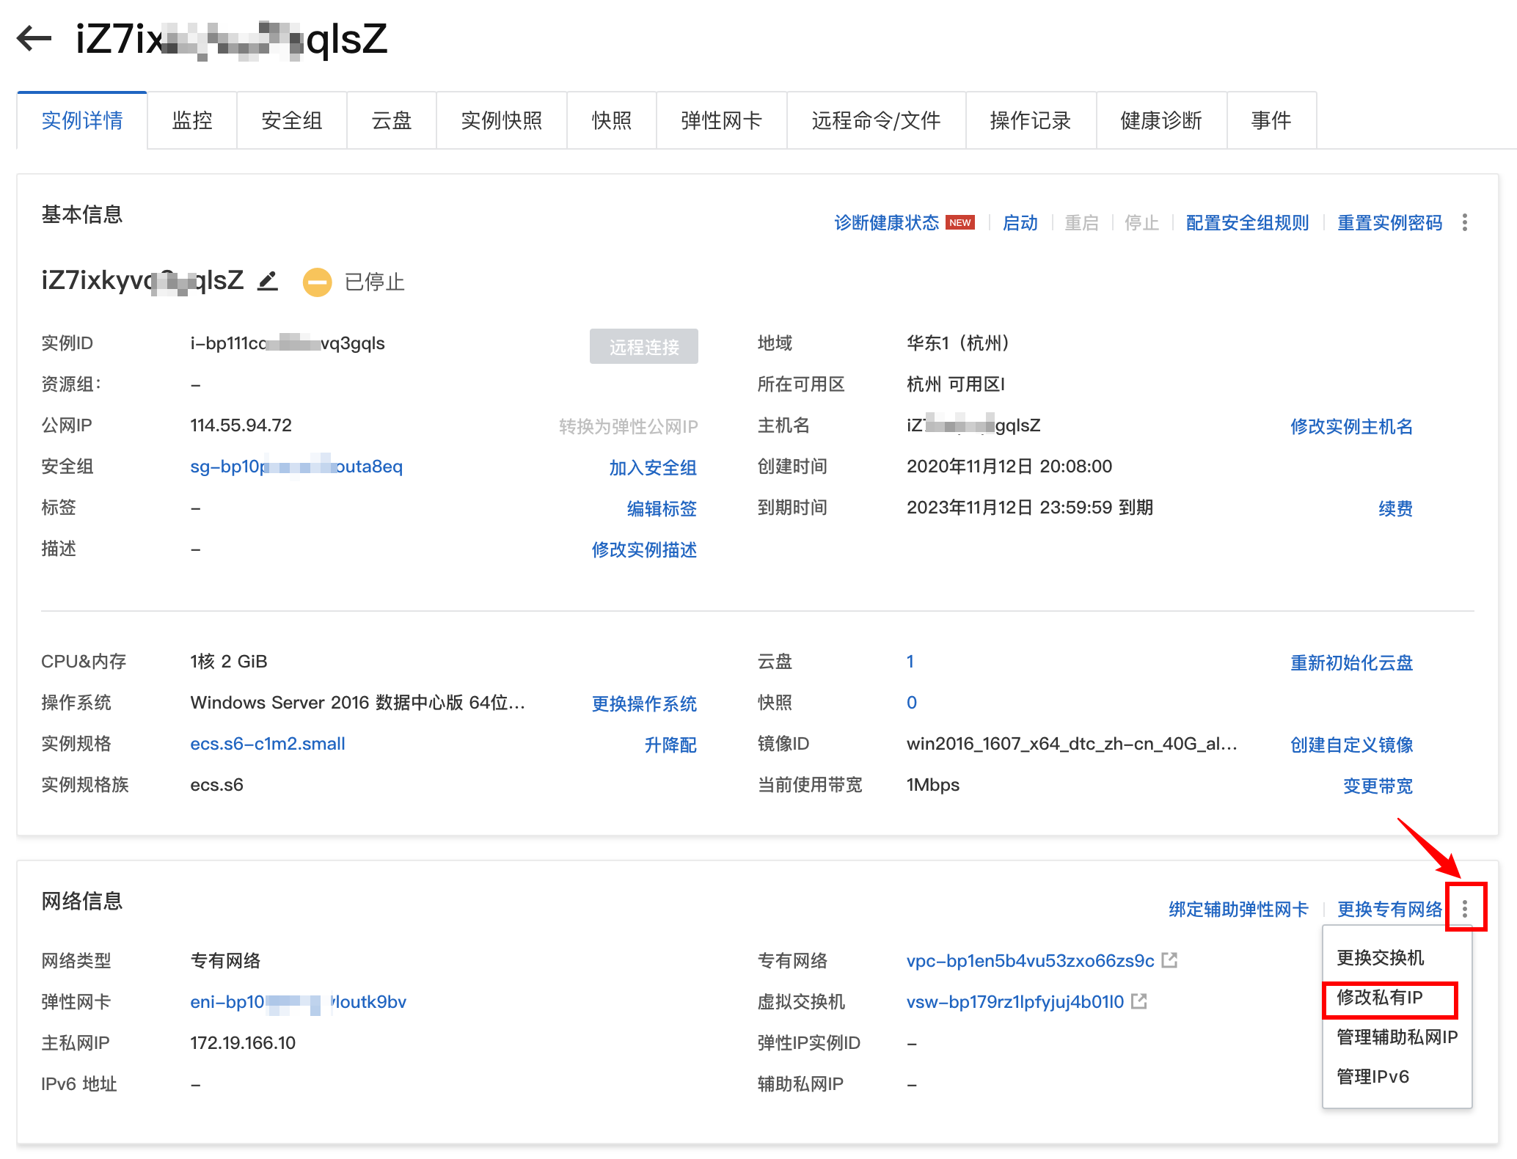Image resolution: width=1517 pixels, height=1159 pixels.
Task: Click cloud disk count 1
Action: pyautogui.click(x=910, y=662)
